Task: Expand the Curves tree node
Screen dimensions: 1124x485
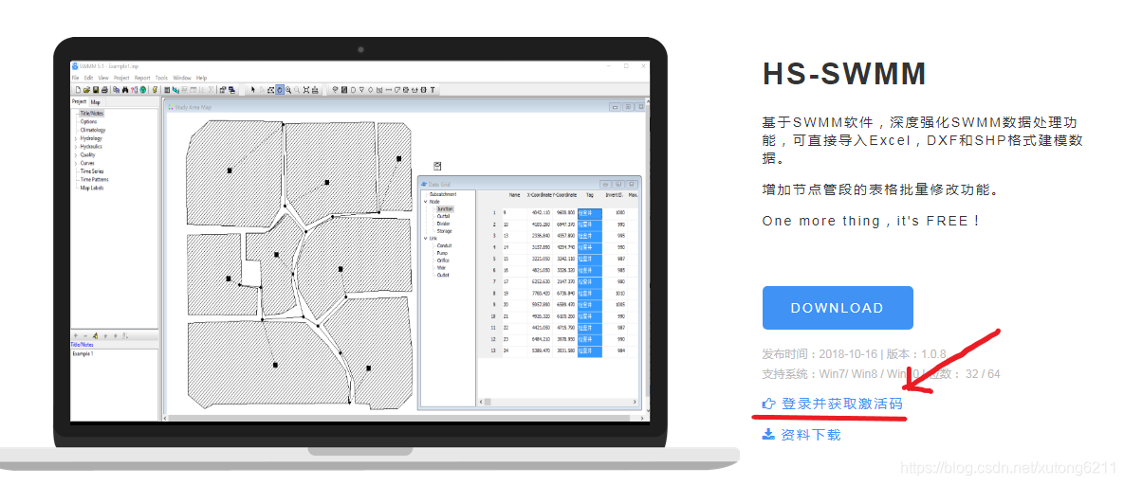Action: (x=76, y=163)
